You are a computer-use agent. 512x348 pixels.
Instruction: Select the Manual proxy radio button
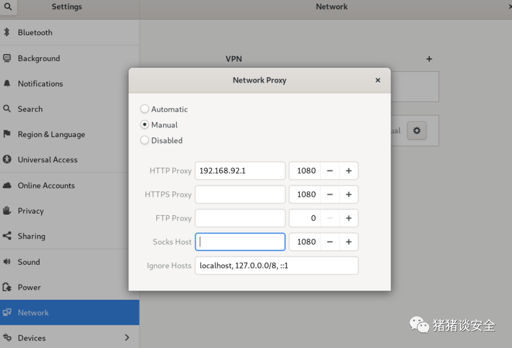(145, 124)
